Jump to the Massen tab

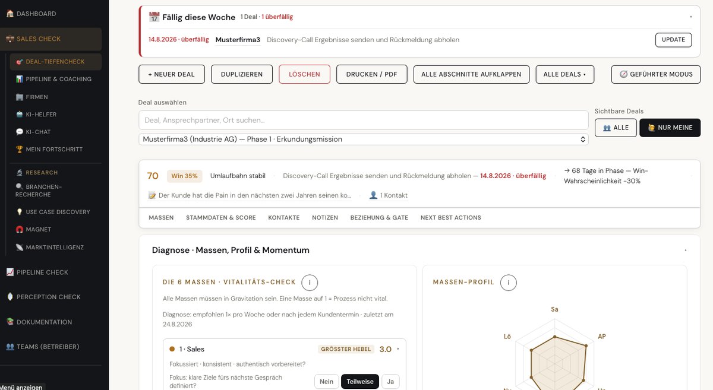(x=161, y=218)
